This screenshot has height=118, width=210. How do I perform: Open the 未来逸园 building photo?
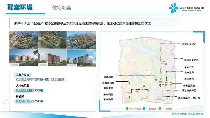point(24,58)
